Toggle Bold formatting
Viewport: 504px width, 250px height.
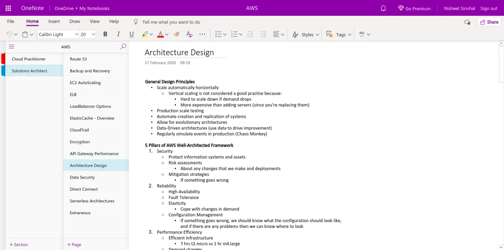tap(105, 34)
